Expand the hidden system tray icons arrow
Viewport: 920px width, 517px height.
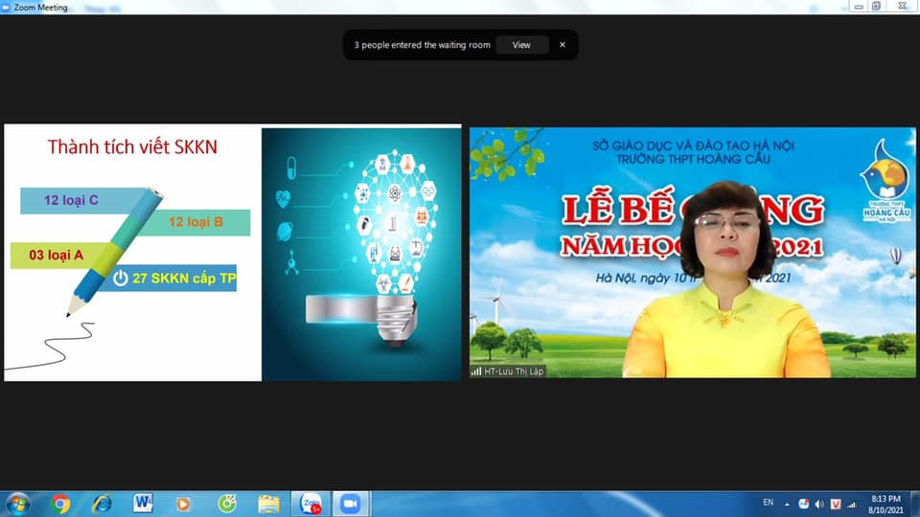[788, 504]
